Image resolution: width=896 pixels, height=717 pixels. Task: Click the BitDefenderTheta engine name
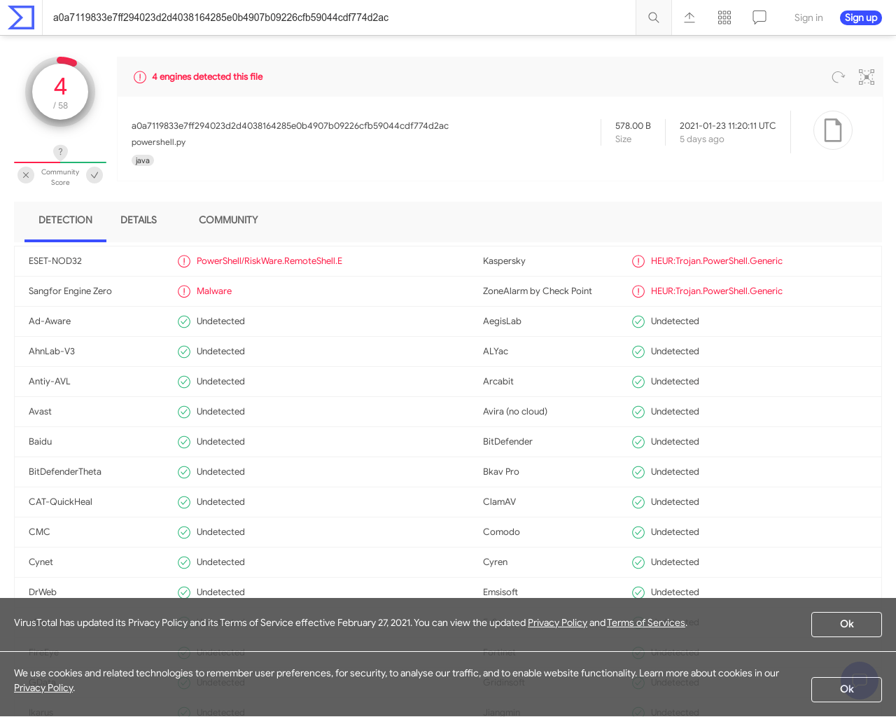65,472
